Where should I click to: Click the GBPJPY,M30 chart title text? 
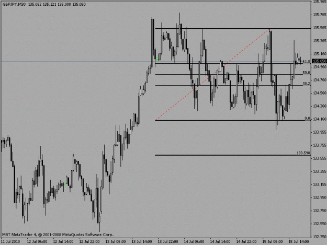coord(14,4)
